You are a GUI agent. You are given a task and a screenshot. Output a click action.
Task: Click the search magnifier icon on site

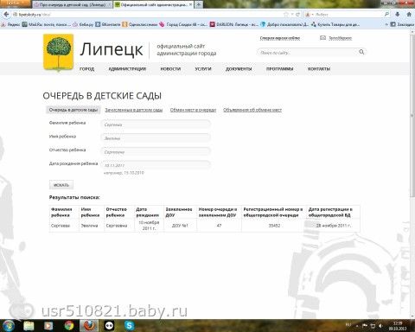[361, 52]
